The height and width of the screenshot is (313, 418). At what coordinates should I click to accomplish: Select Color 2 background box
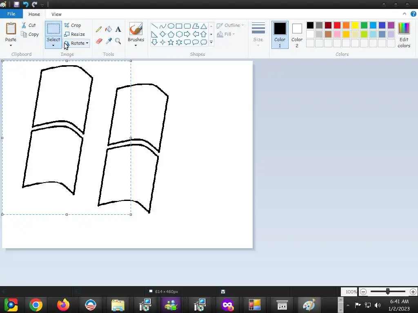click(x=297, y=35)
